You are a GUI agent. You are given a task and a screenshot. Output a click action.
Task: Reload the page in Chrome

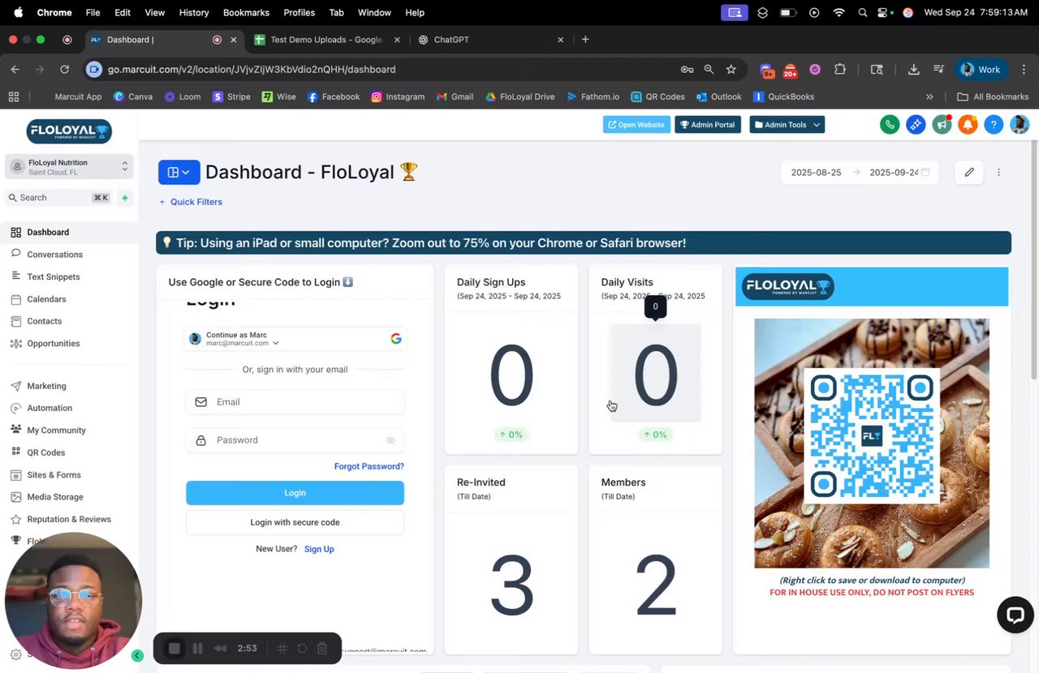tap(64, 70)
